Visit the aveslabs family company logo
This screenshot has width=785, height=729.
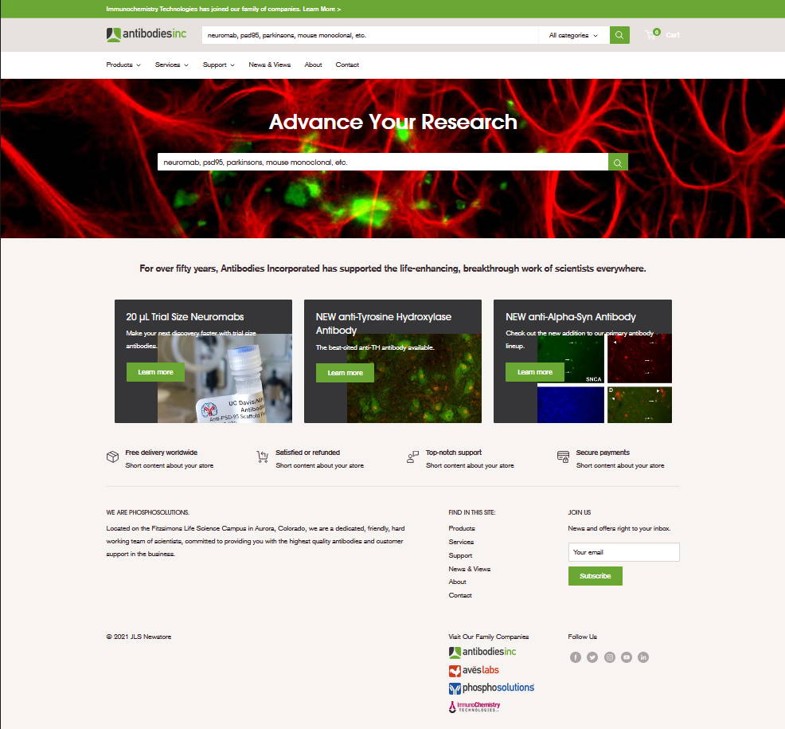(x=474, y=670)
